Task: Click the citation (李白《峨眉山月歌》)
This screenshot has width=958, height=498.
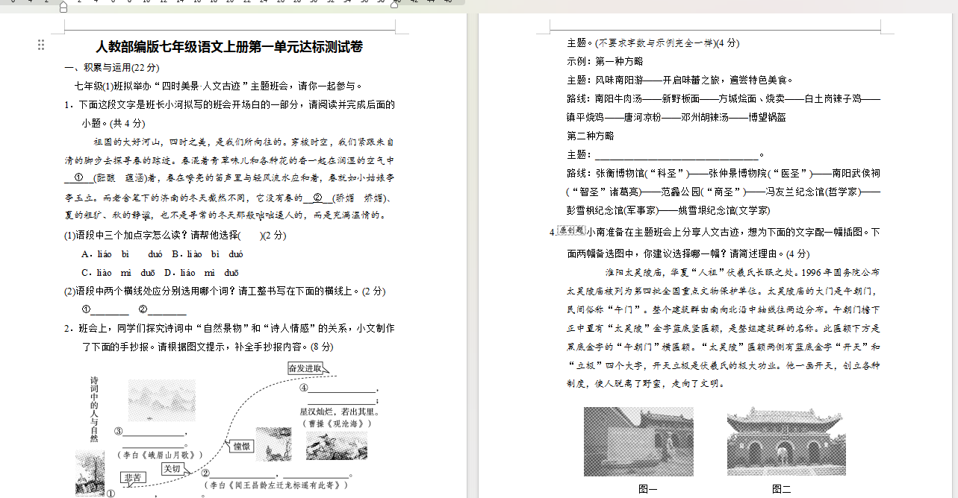Action: click(x=159, y=454)
